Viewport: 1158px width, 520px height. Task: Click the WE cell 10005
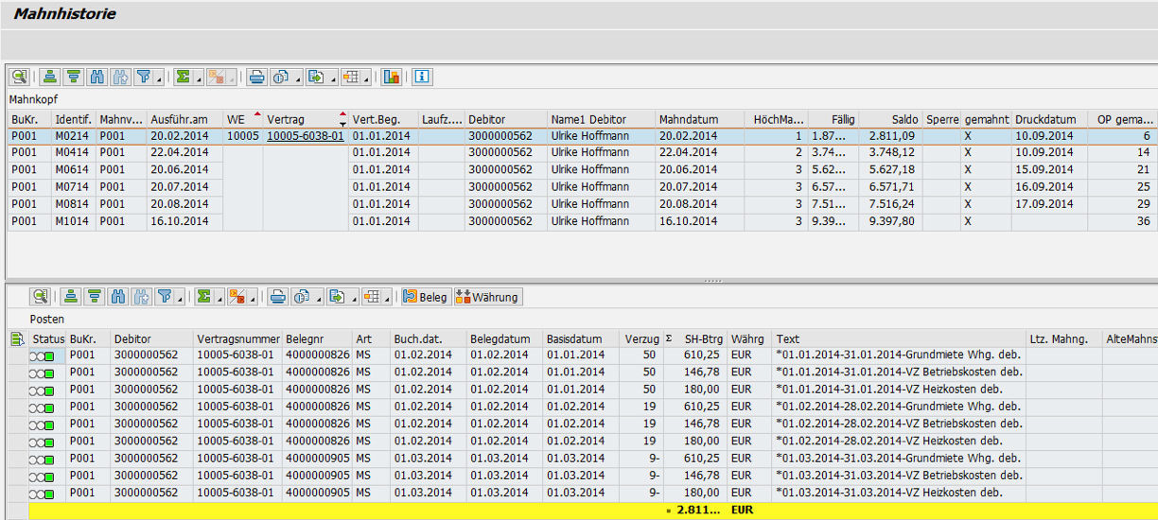click(x=243, y=136)
